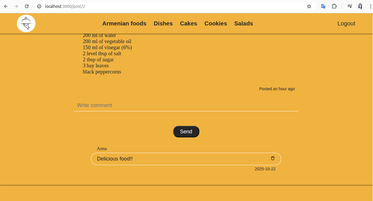This screenshot has width=373, height=201.
Task: Submit comment with Send button
Action: [x=186, y=132]
